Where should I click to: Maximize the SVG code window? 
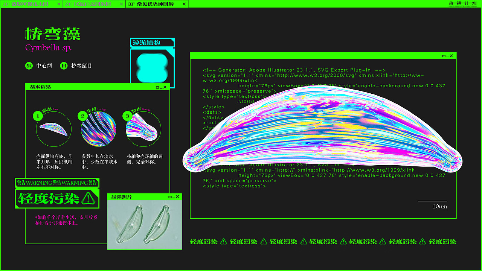pos(444,56)
